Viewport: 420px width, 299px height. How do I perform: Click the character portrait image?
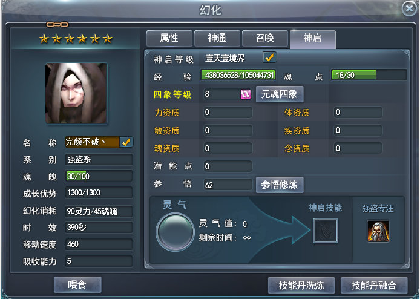[76, 93]
